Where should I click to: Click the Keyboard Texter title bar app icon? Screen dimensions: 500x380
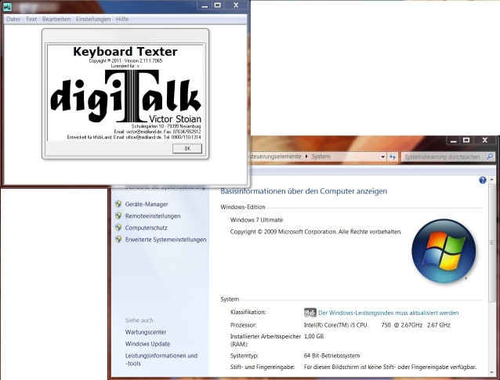click(x=7, y=6)
